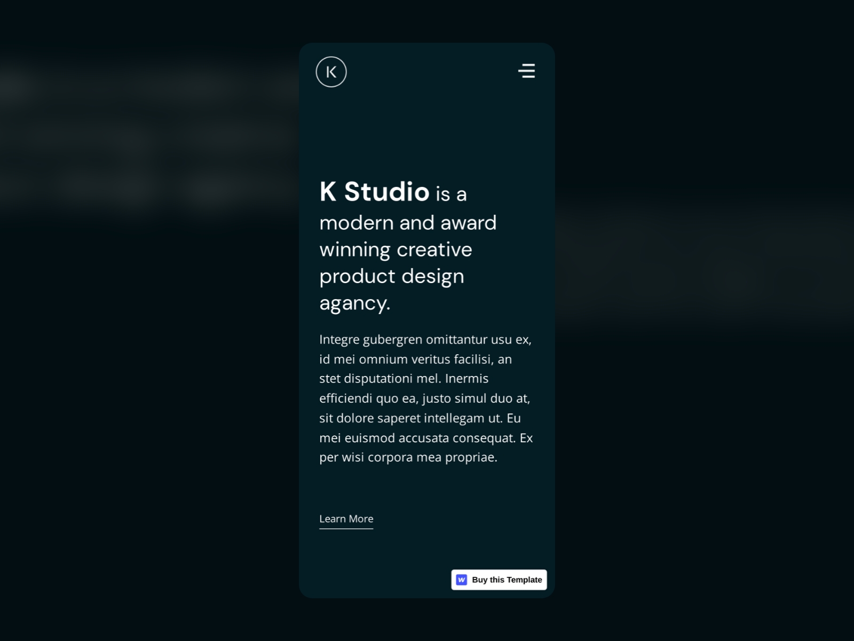Follow the Learn More link

point(346,520)
